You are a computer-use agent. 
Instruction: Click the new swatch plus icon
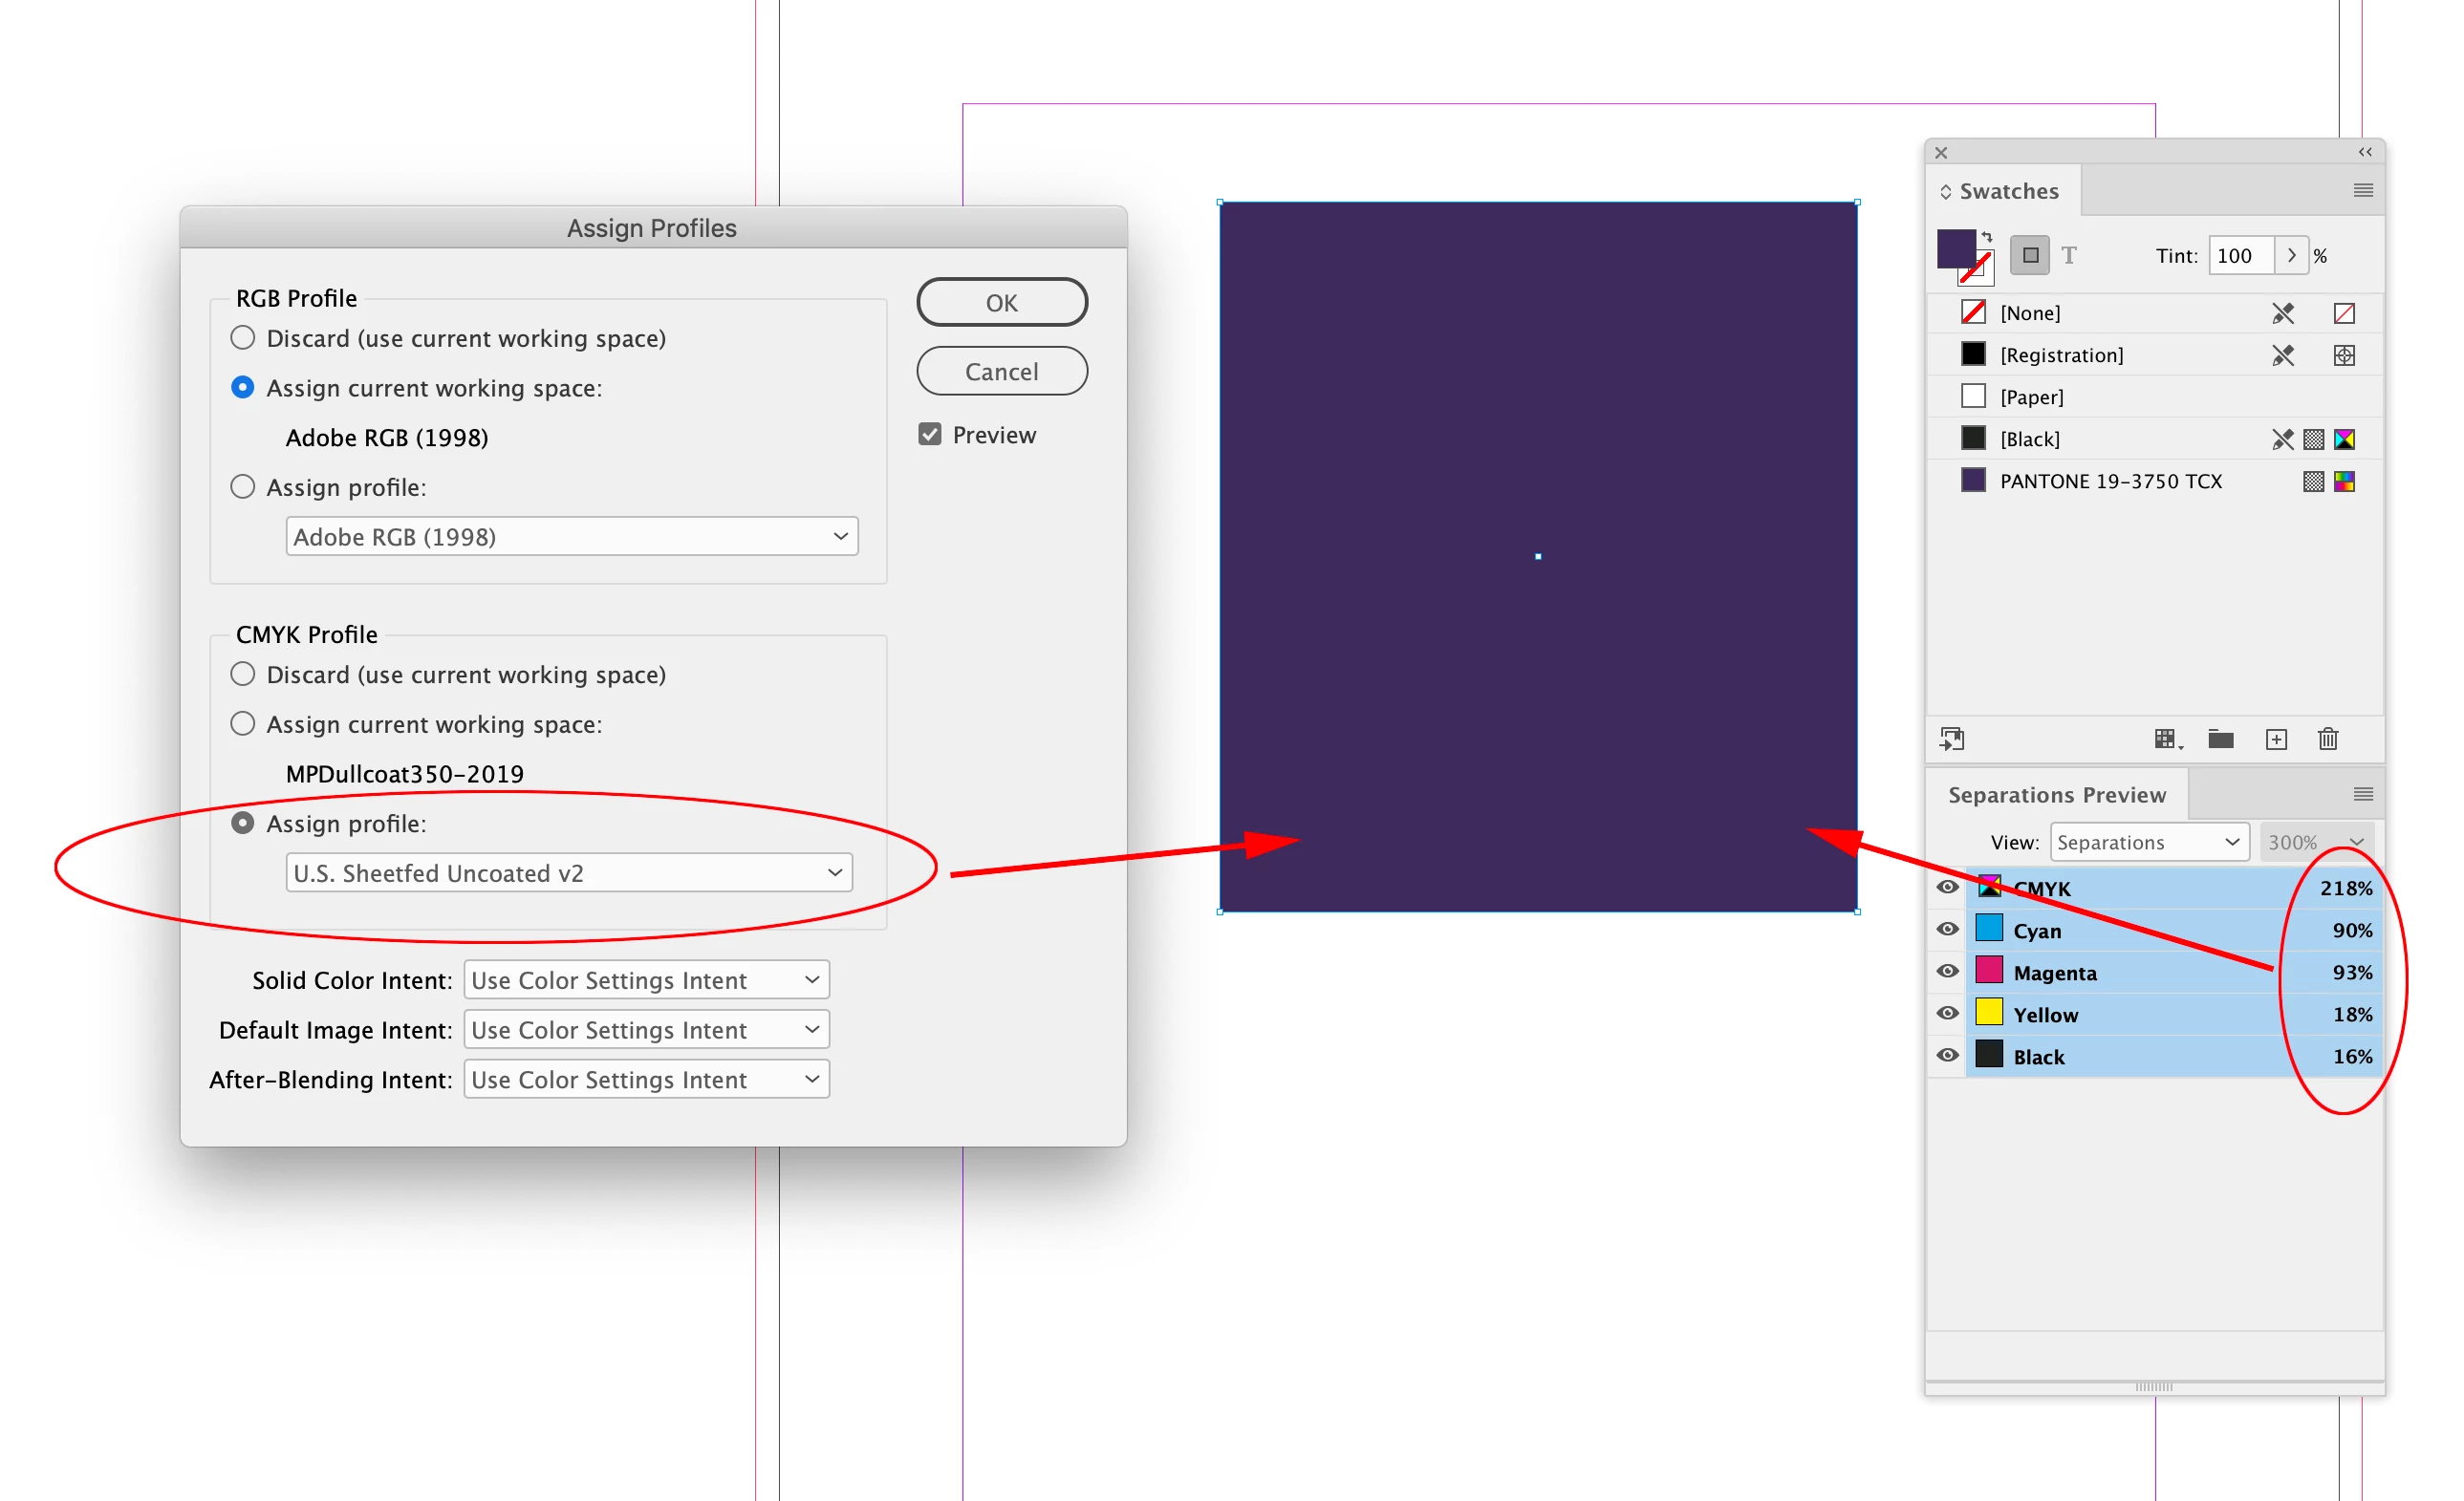pos(2276,740)
